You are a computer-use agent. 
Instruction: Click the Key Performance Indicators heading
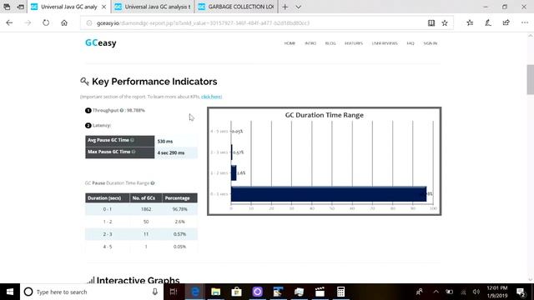[154, 82]
